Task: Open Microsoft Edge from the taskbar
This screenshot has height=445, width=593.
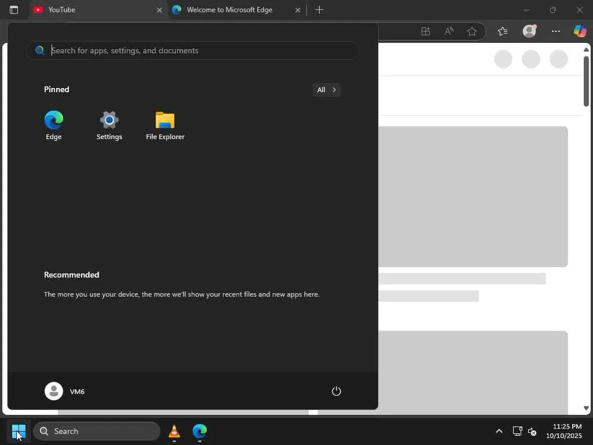Action: click(x=200, y=431)
